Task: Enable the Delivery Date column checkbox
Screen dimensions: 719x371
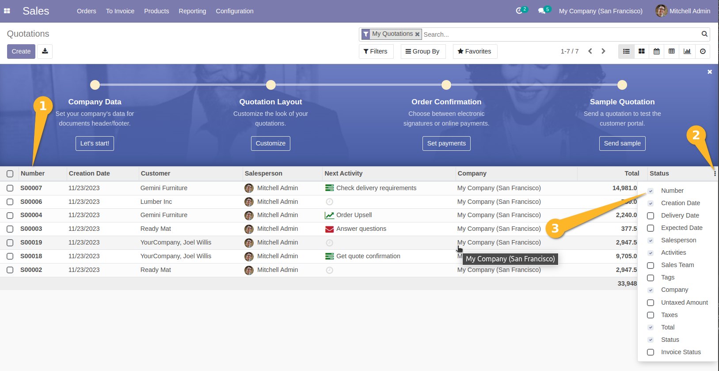Action: coord(651,216)
